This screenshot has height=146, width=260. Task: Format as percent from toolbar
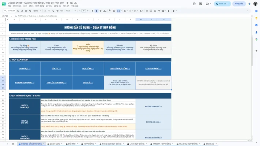49,11
